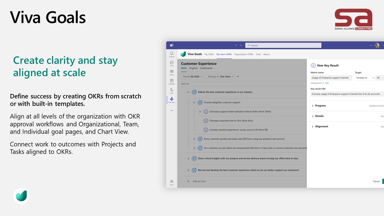Switch to My OKRs tab
Image resolution: width=384 pixels, height=216 pixels.
tap(209, 54)
